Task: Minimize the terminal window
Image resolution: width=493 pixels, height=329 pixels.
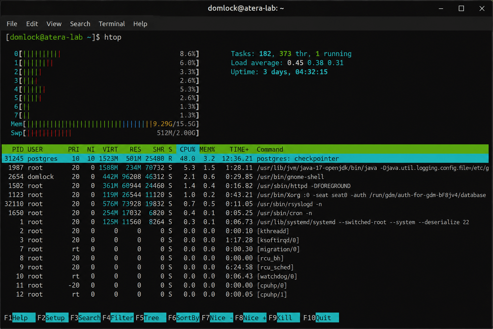Action: click(x=441, y=9)
